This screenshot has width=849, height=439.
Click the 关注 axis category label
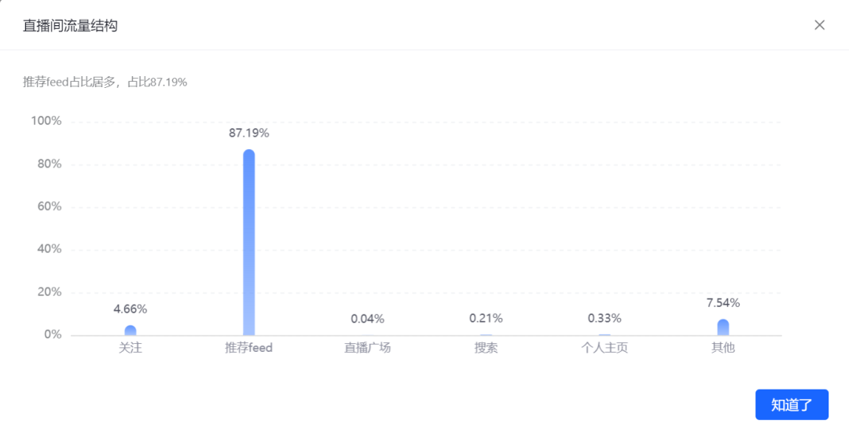tap(130, 348)
